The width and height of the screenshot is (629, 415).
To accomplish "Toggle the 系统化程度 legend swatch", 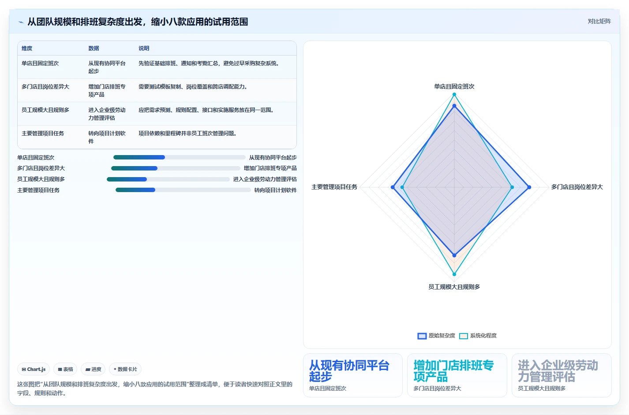I will 464,336.
